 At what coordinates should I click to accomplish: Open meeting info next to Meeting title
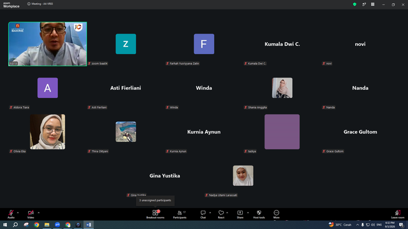click(29, 4)
